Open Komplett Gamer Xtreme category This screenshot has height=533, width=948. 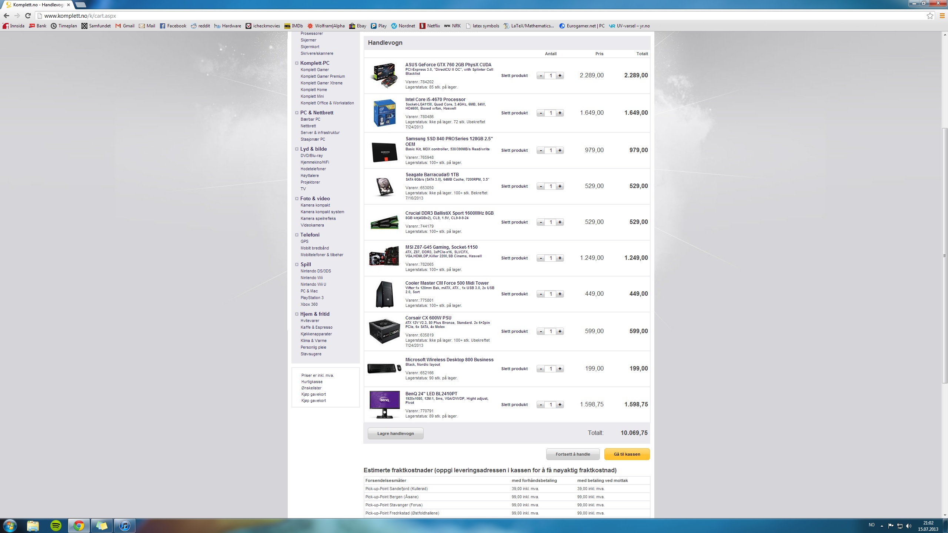point(321,83)
